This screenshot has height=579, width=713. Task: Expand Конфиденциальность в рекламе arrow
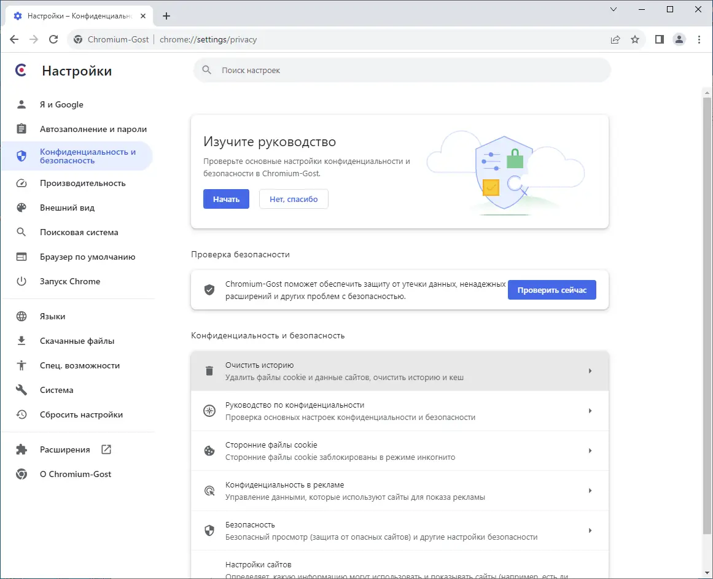(x=590, y=491)
